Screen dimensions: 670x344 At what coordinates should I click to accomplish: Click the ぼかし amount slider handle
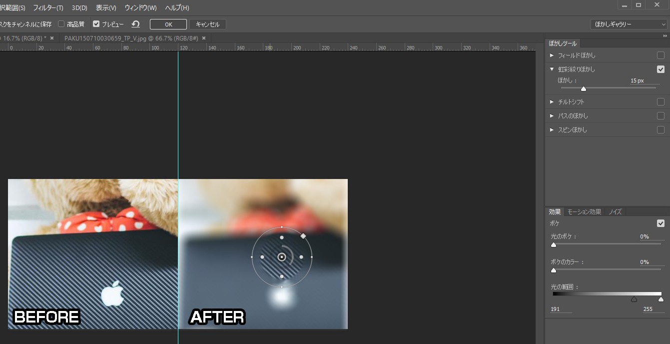[583, 89]
